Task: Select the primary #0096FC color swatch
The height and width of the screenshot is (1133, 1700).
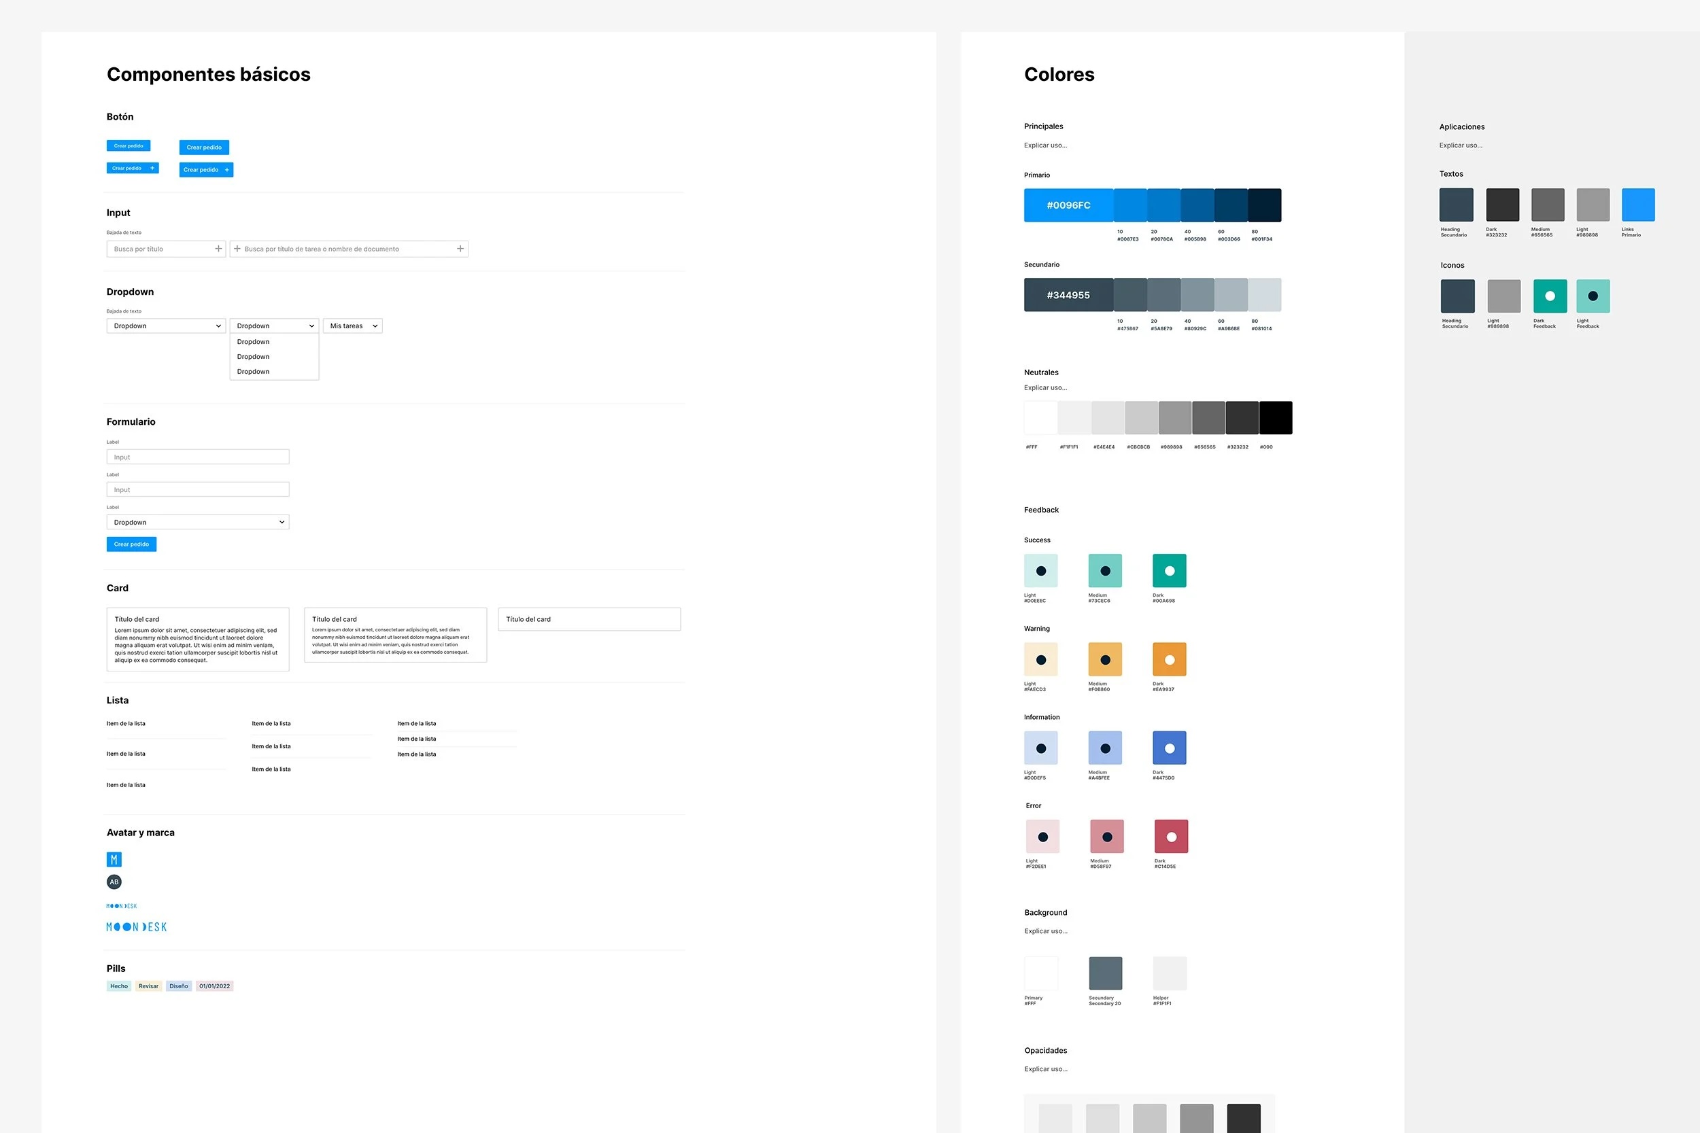Action: [x=1068, y=205]
